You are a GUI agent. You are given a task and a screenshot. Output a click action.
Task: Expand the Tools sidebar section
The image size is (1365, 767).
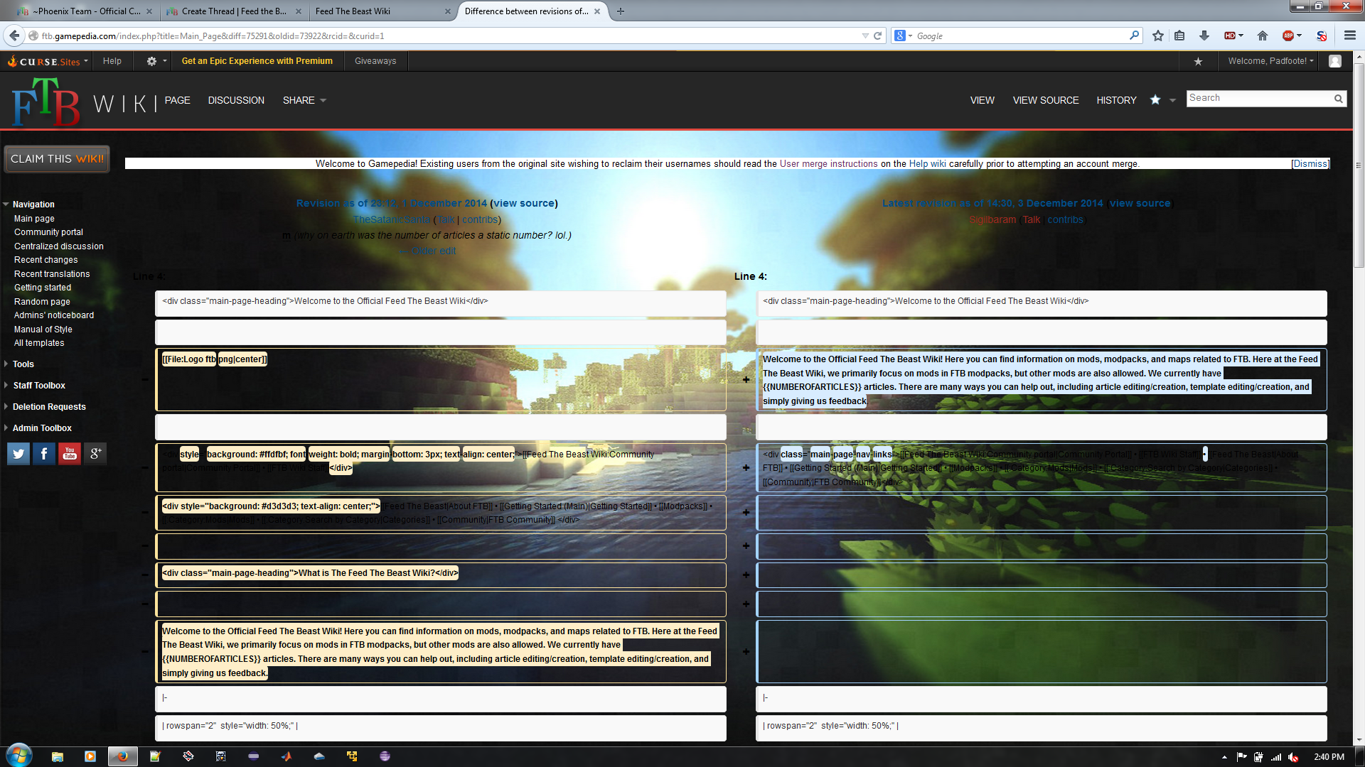[x=23, y=364]
